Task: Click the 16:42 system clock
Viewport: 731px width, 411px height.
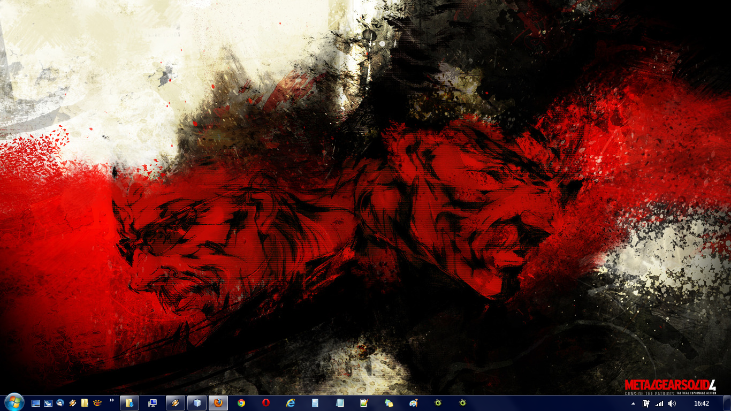Action: 701,404
